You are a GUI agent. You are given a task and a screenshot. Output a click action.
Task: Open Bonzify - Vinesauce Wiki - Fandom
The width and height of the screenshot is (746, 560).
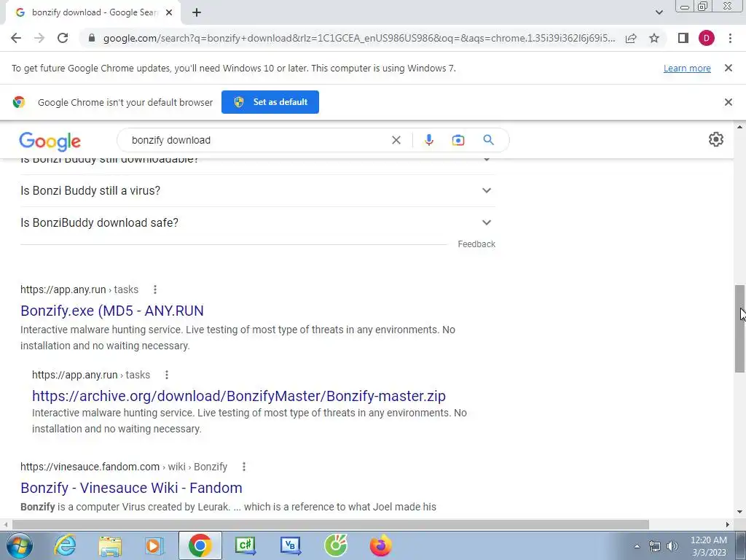pyautogui.click(x=131, y=488)
